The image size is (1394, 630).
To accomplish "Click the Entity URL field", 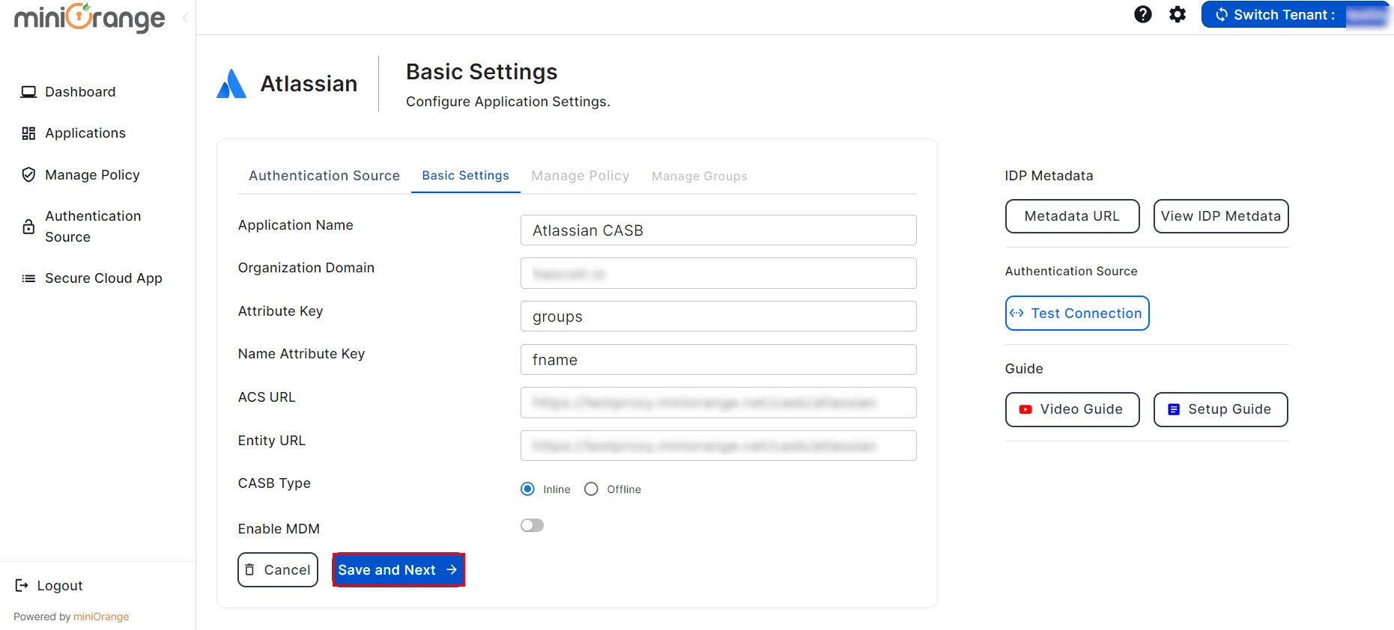I will pyautogui.click(x=718, y=446).
